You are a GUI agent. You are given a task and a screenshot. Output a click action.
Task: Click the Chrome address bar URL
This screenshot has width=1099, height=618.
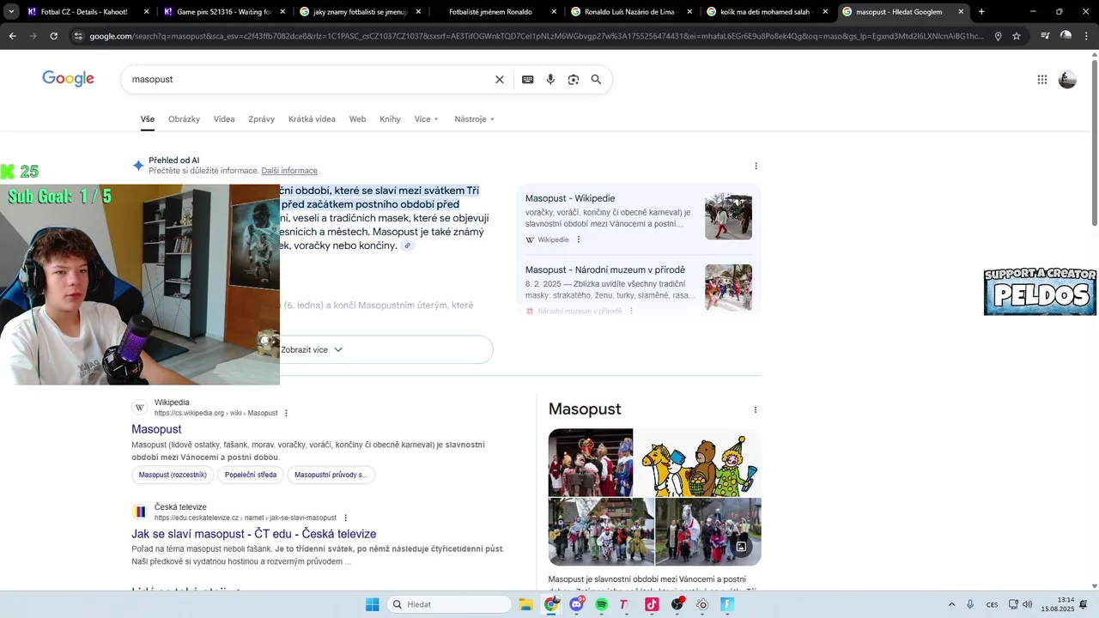click(537, 36)
